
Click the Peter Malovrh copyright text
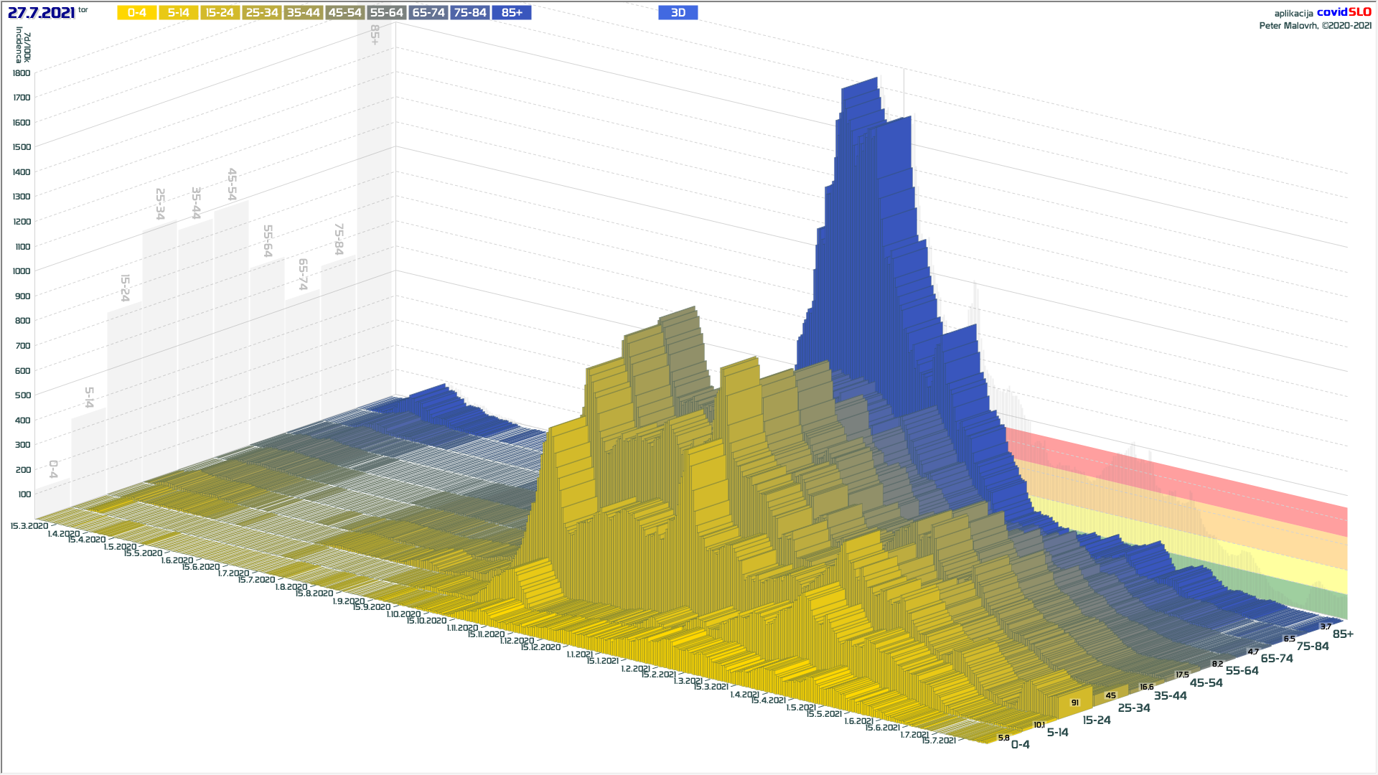pyautogui.click(x=1315, y=26)
